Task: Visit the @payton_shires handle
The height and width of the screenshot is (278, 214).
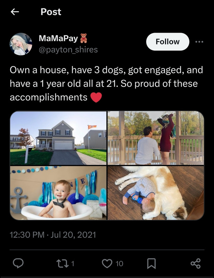Action: click(x=68, y=50)
